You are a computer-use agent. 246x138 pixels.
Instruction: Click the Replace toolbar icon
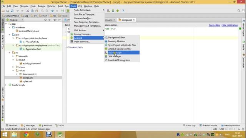[x=47, y=11]
